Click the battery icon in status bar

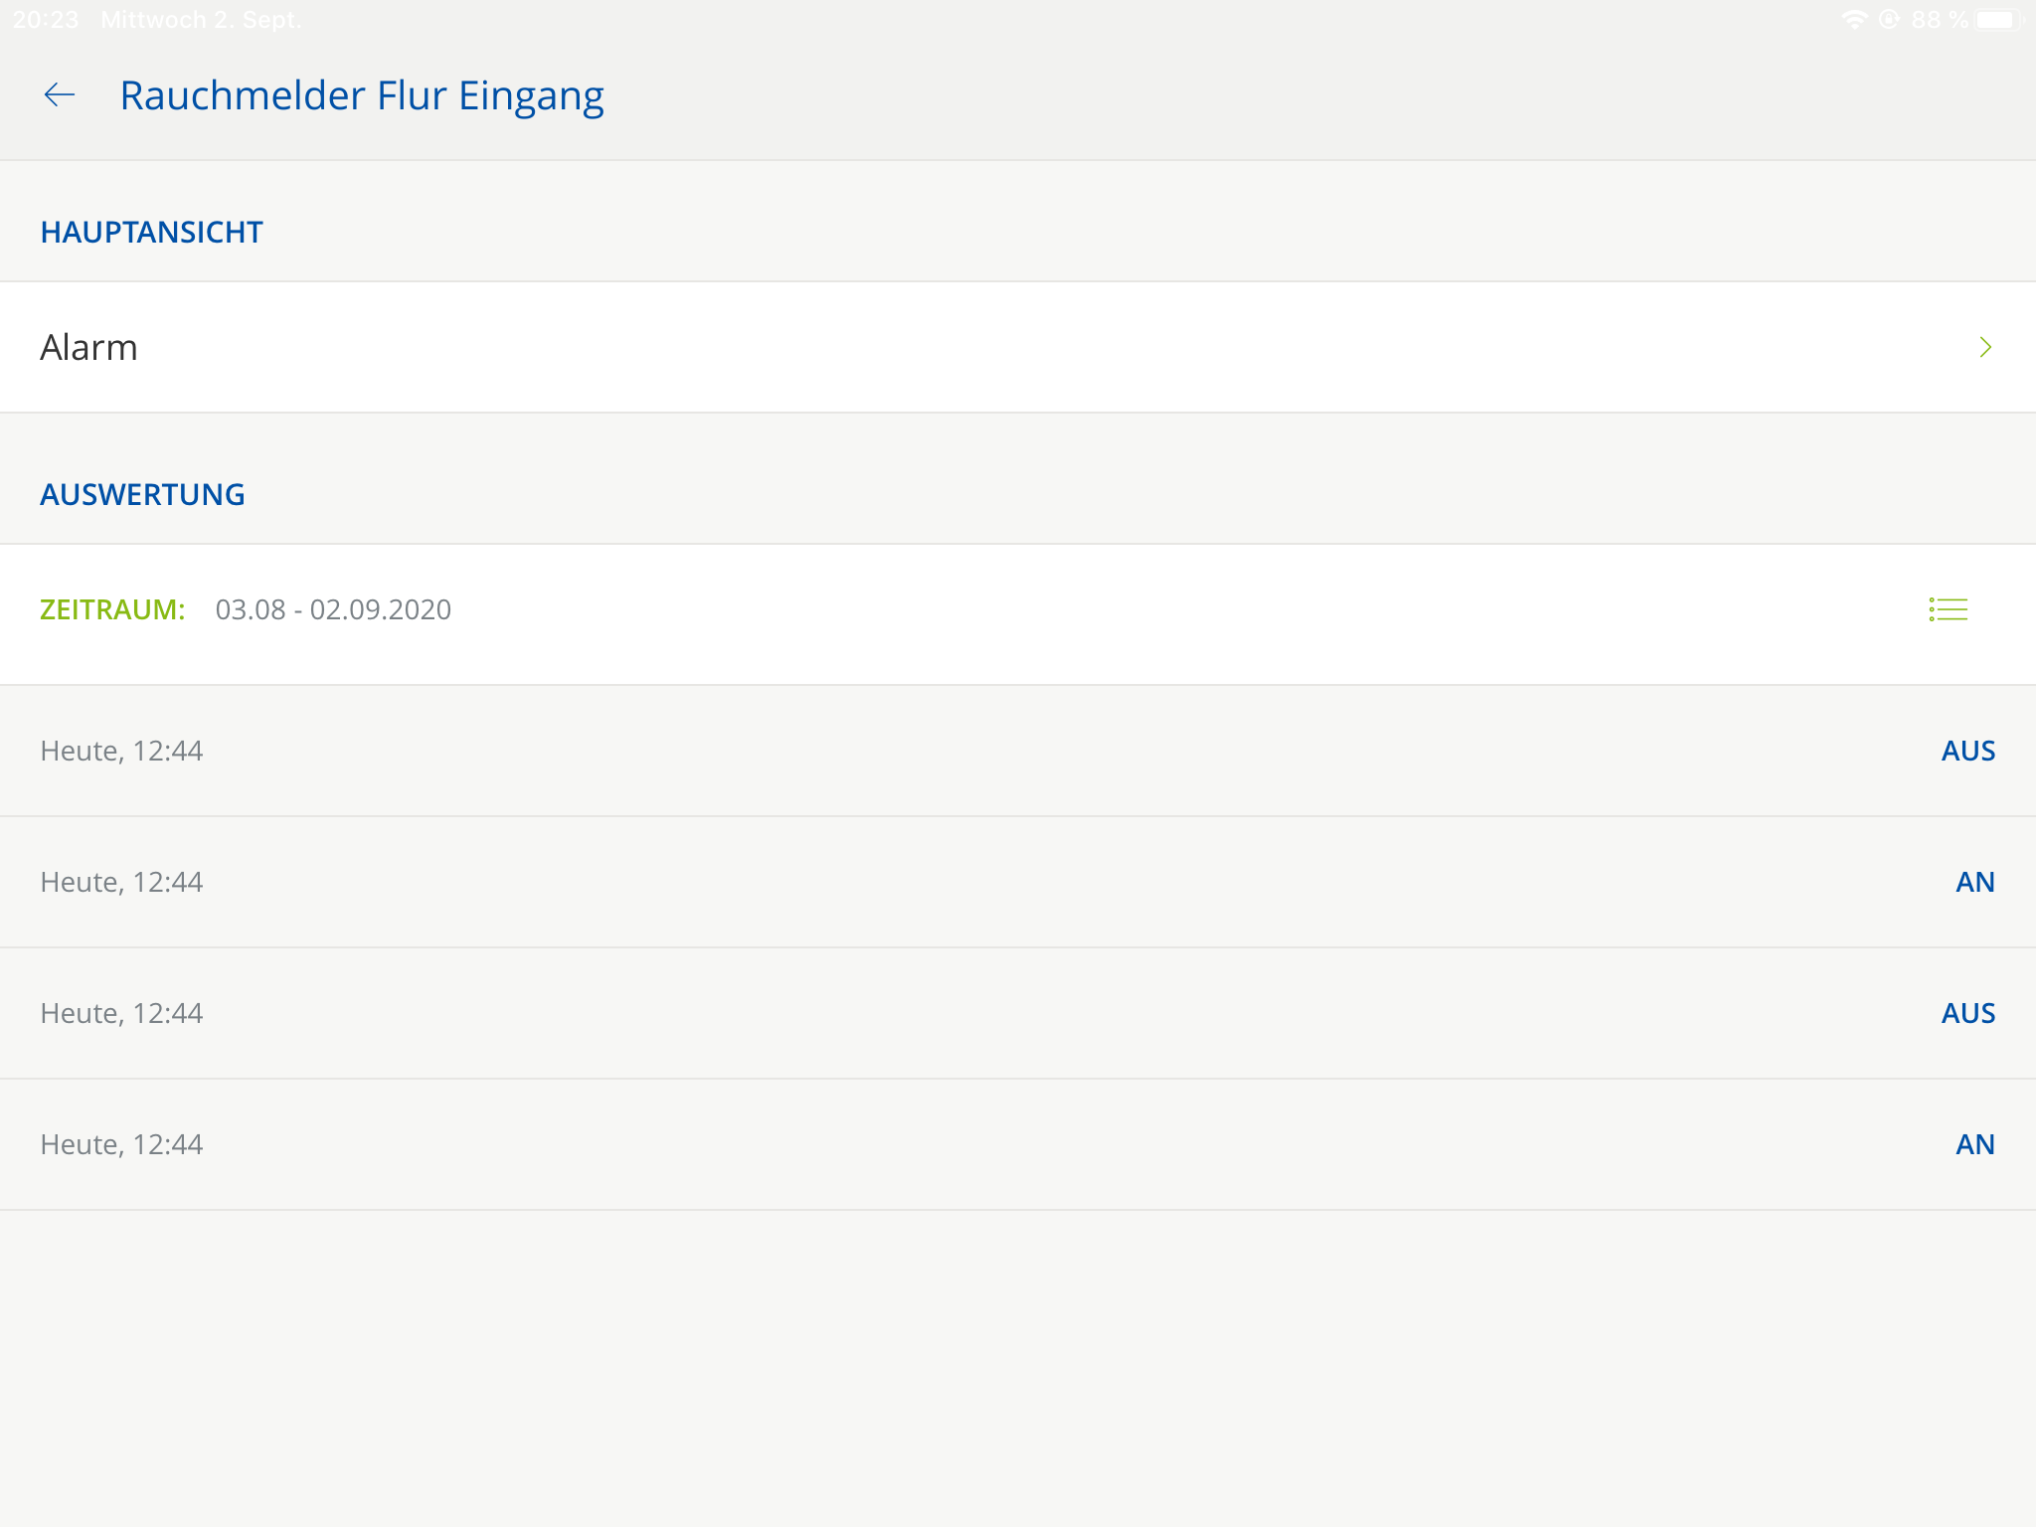pyautogui.click(x=1998, y=20)
